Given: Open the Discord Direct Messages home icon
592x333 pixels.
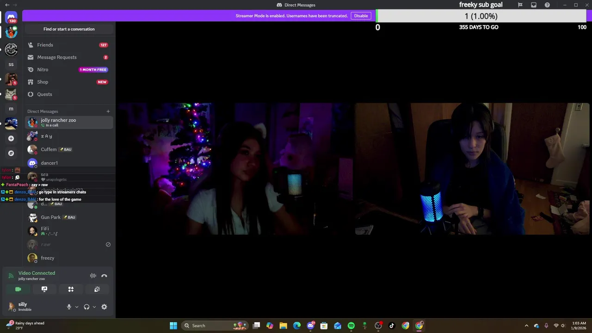Looking at the screenshot, I should point(11,17).
